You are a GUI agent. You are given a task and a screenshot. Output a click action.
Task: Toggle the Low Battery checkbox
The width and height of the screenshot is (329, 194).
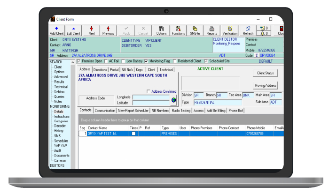click(x=123, y=61)
